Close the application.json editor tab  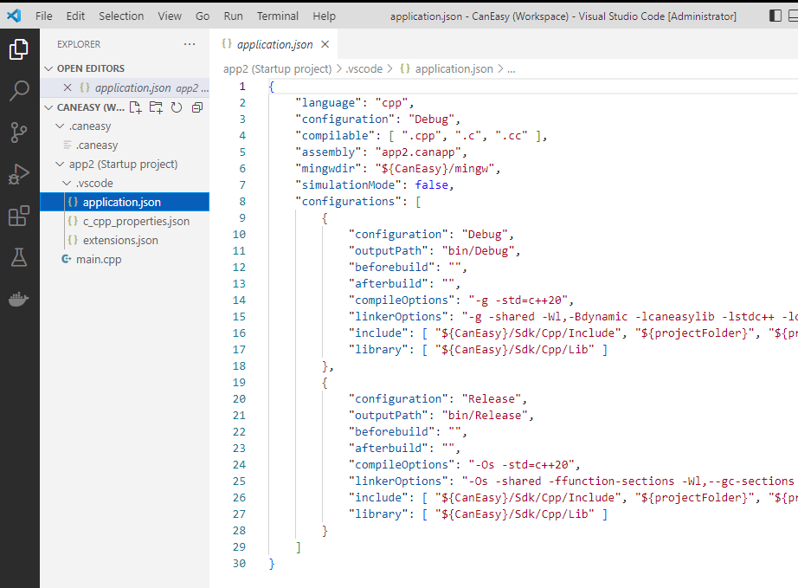(x=325, y=44)
